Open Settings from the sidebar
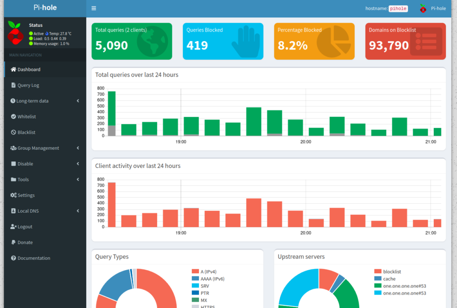 point(45,195)
